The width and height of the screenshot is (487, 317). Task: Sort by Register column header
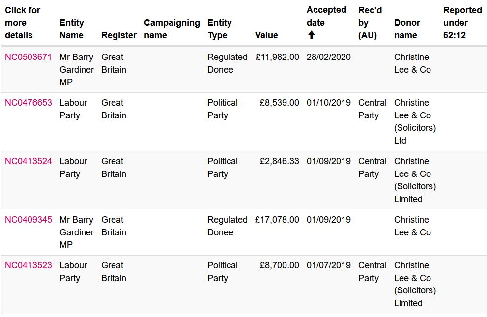[x=119, y=35]
